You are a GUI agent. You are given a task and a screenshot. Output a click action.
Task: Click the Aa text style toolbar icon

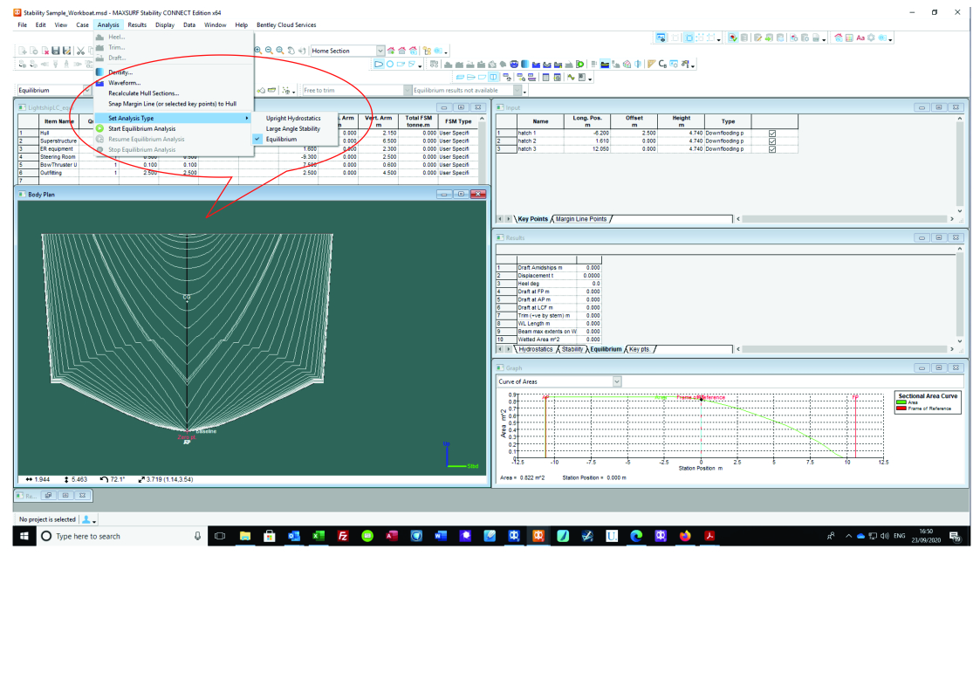(860, 38)
